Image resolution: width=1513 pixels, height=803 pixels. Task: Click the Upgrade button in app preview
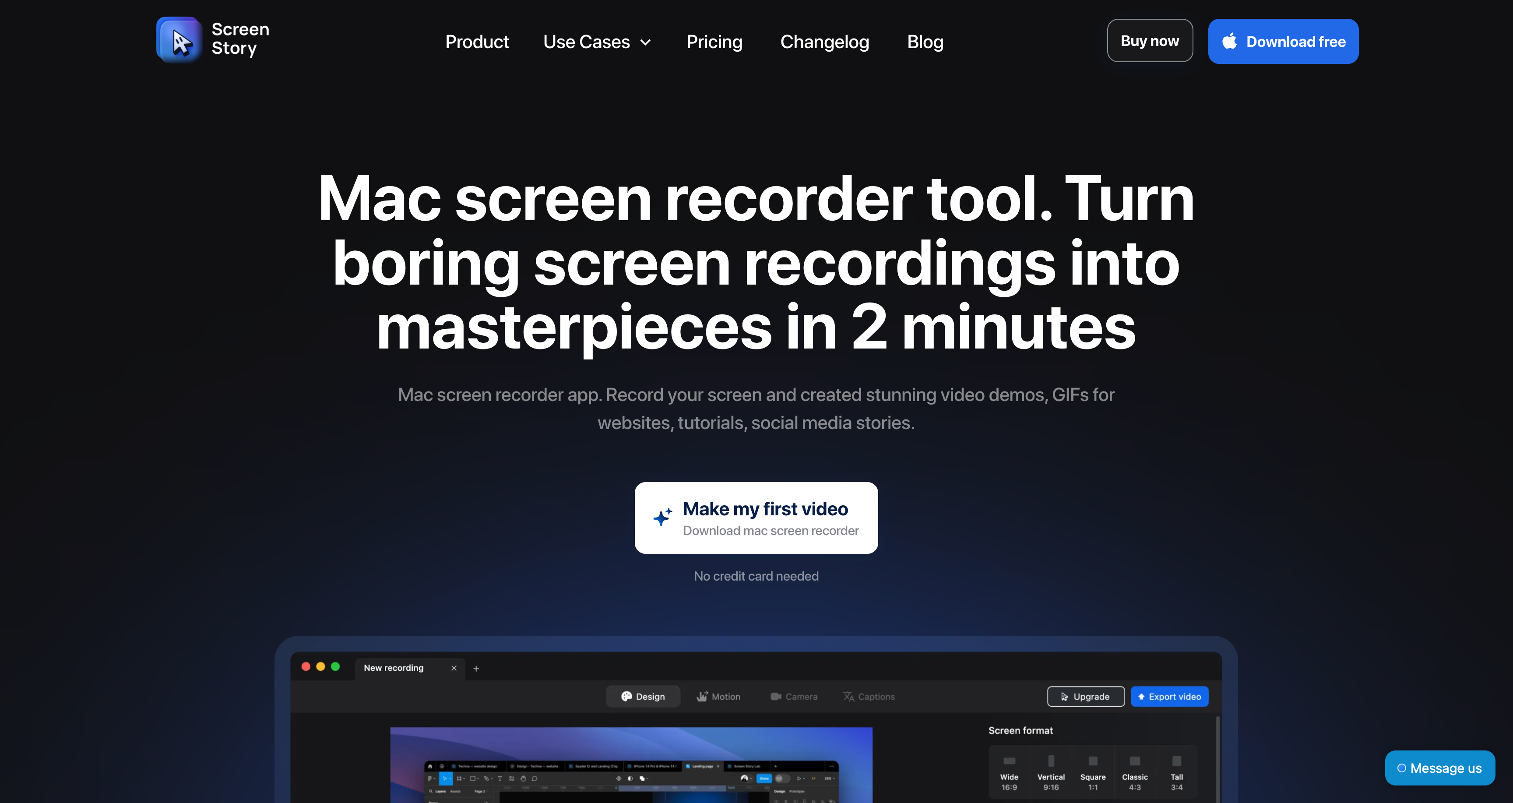pos(1085,697)
